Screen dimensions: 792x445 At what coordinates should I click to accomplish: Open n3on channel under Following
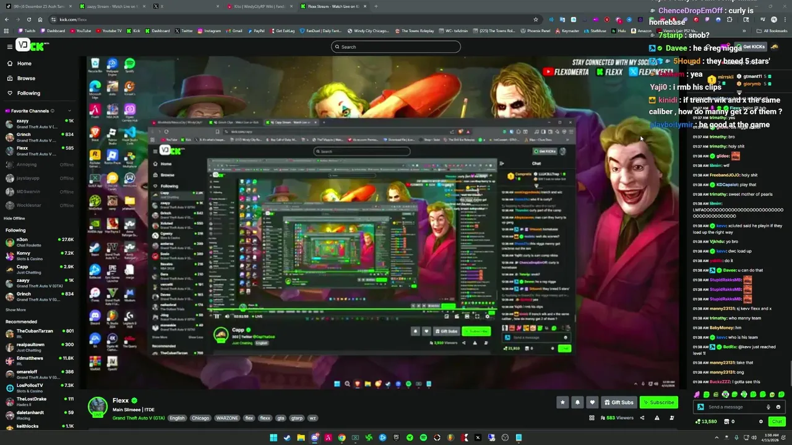tap(39, 242)
